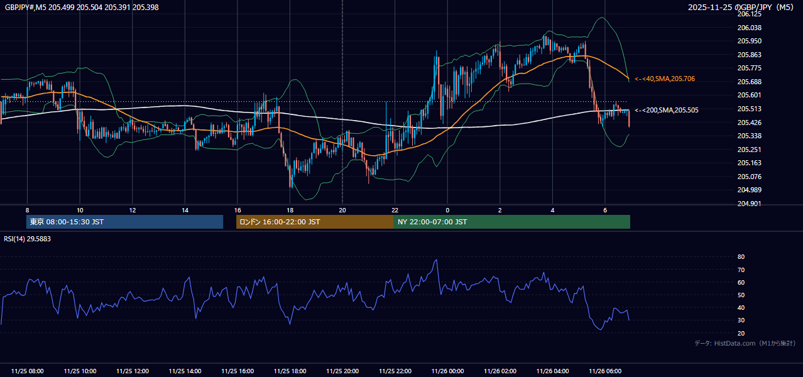
Task: Click the 11/26 00:00 time label
Action: pyautogui.click(x=447, y=371)
